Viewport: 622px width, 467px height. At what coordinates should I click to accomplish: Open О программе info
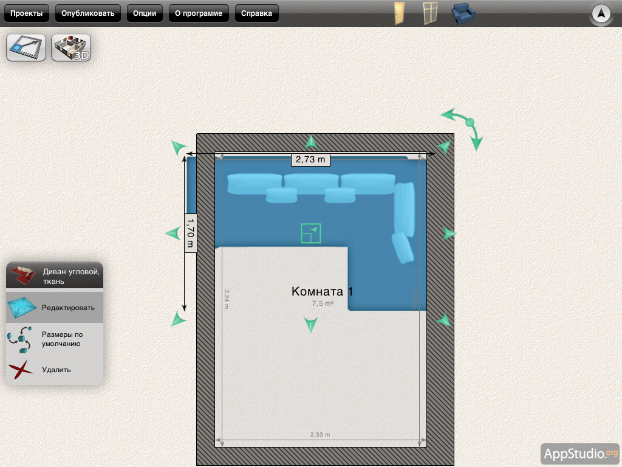coord(199,13)
